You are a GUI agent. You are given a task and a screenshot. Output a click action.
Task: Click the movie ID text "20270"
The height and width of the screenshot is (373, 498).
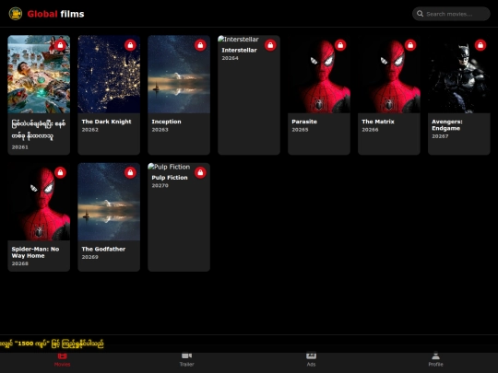[x=160, y=185]
